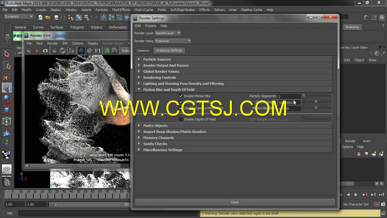Switch to Anim layer tab

click(367, 141)
